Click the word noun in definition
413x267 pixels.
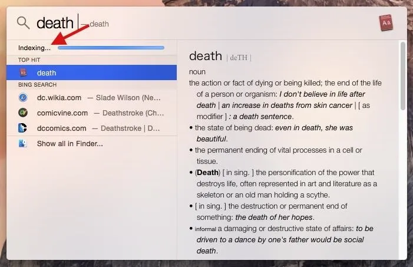click(197, 72)
